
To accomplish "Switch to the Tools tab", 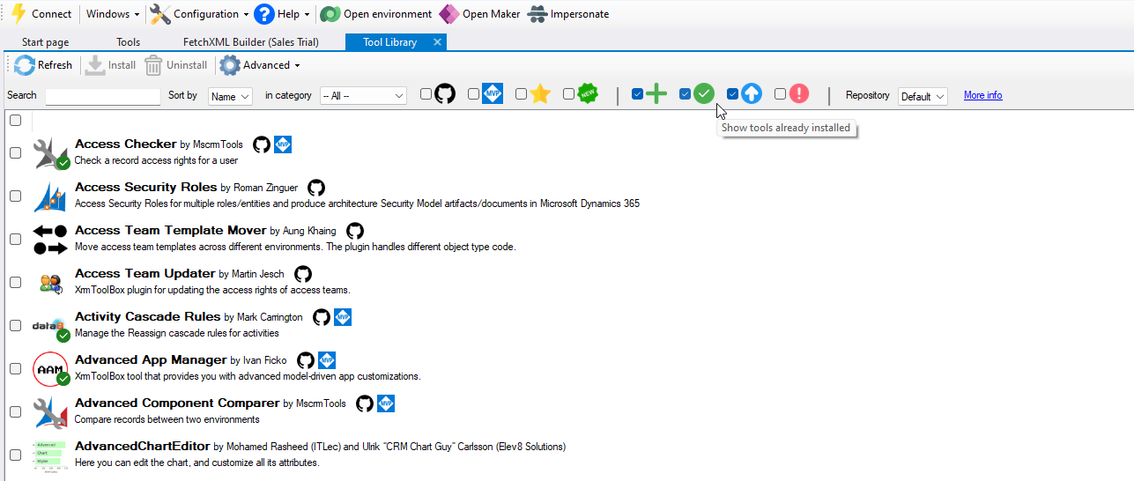I will click(128, 42).
